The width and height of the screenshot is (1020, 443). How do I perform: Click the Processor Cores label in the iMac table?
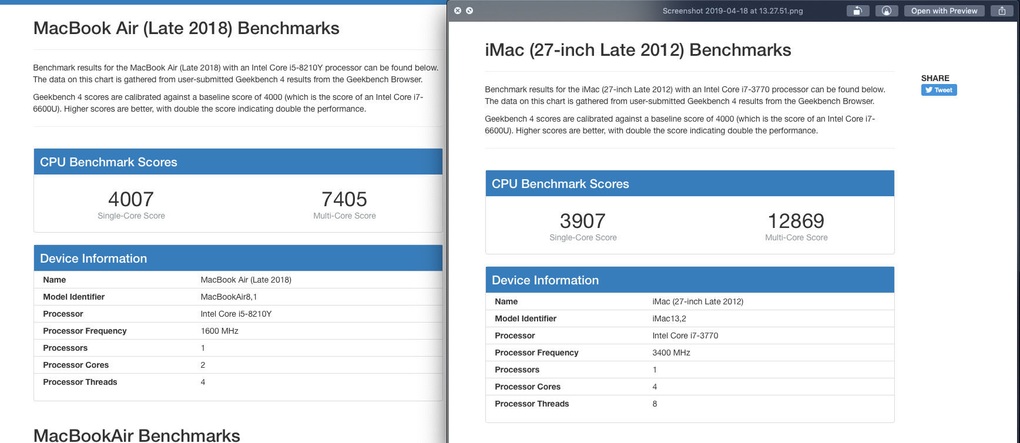tap(528, 387)
